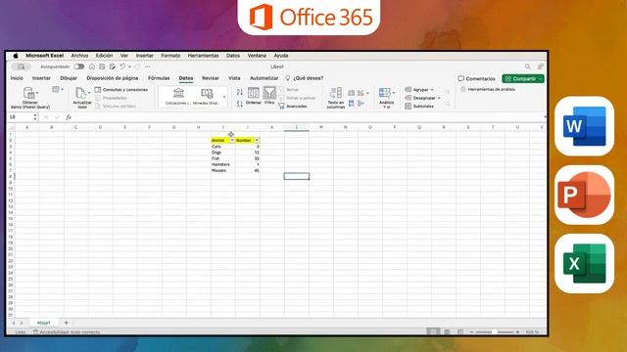Switch to the Disposición de página tab
Screen dimensions: 627x352
[113, 78]
